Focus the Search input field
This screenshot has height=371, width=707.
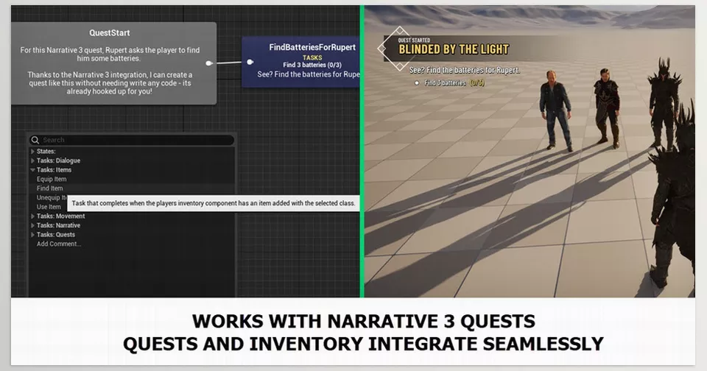coord(132,140)
